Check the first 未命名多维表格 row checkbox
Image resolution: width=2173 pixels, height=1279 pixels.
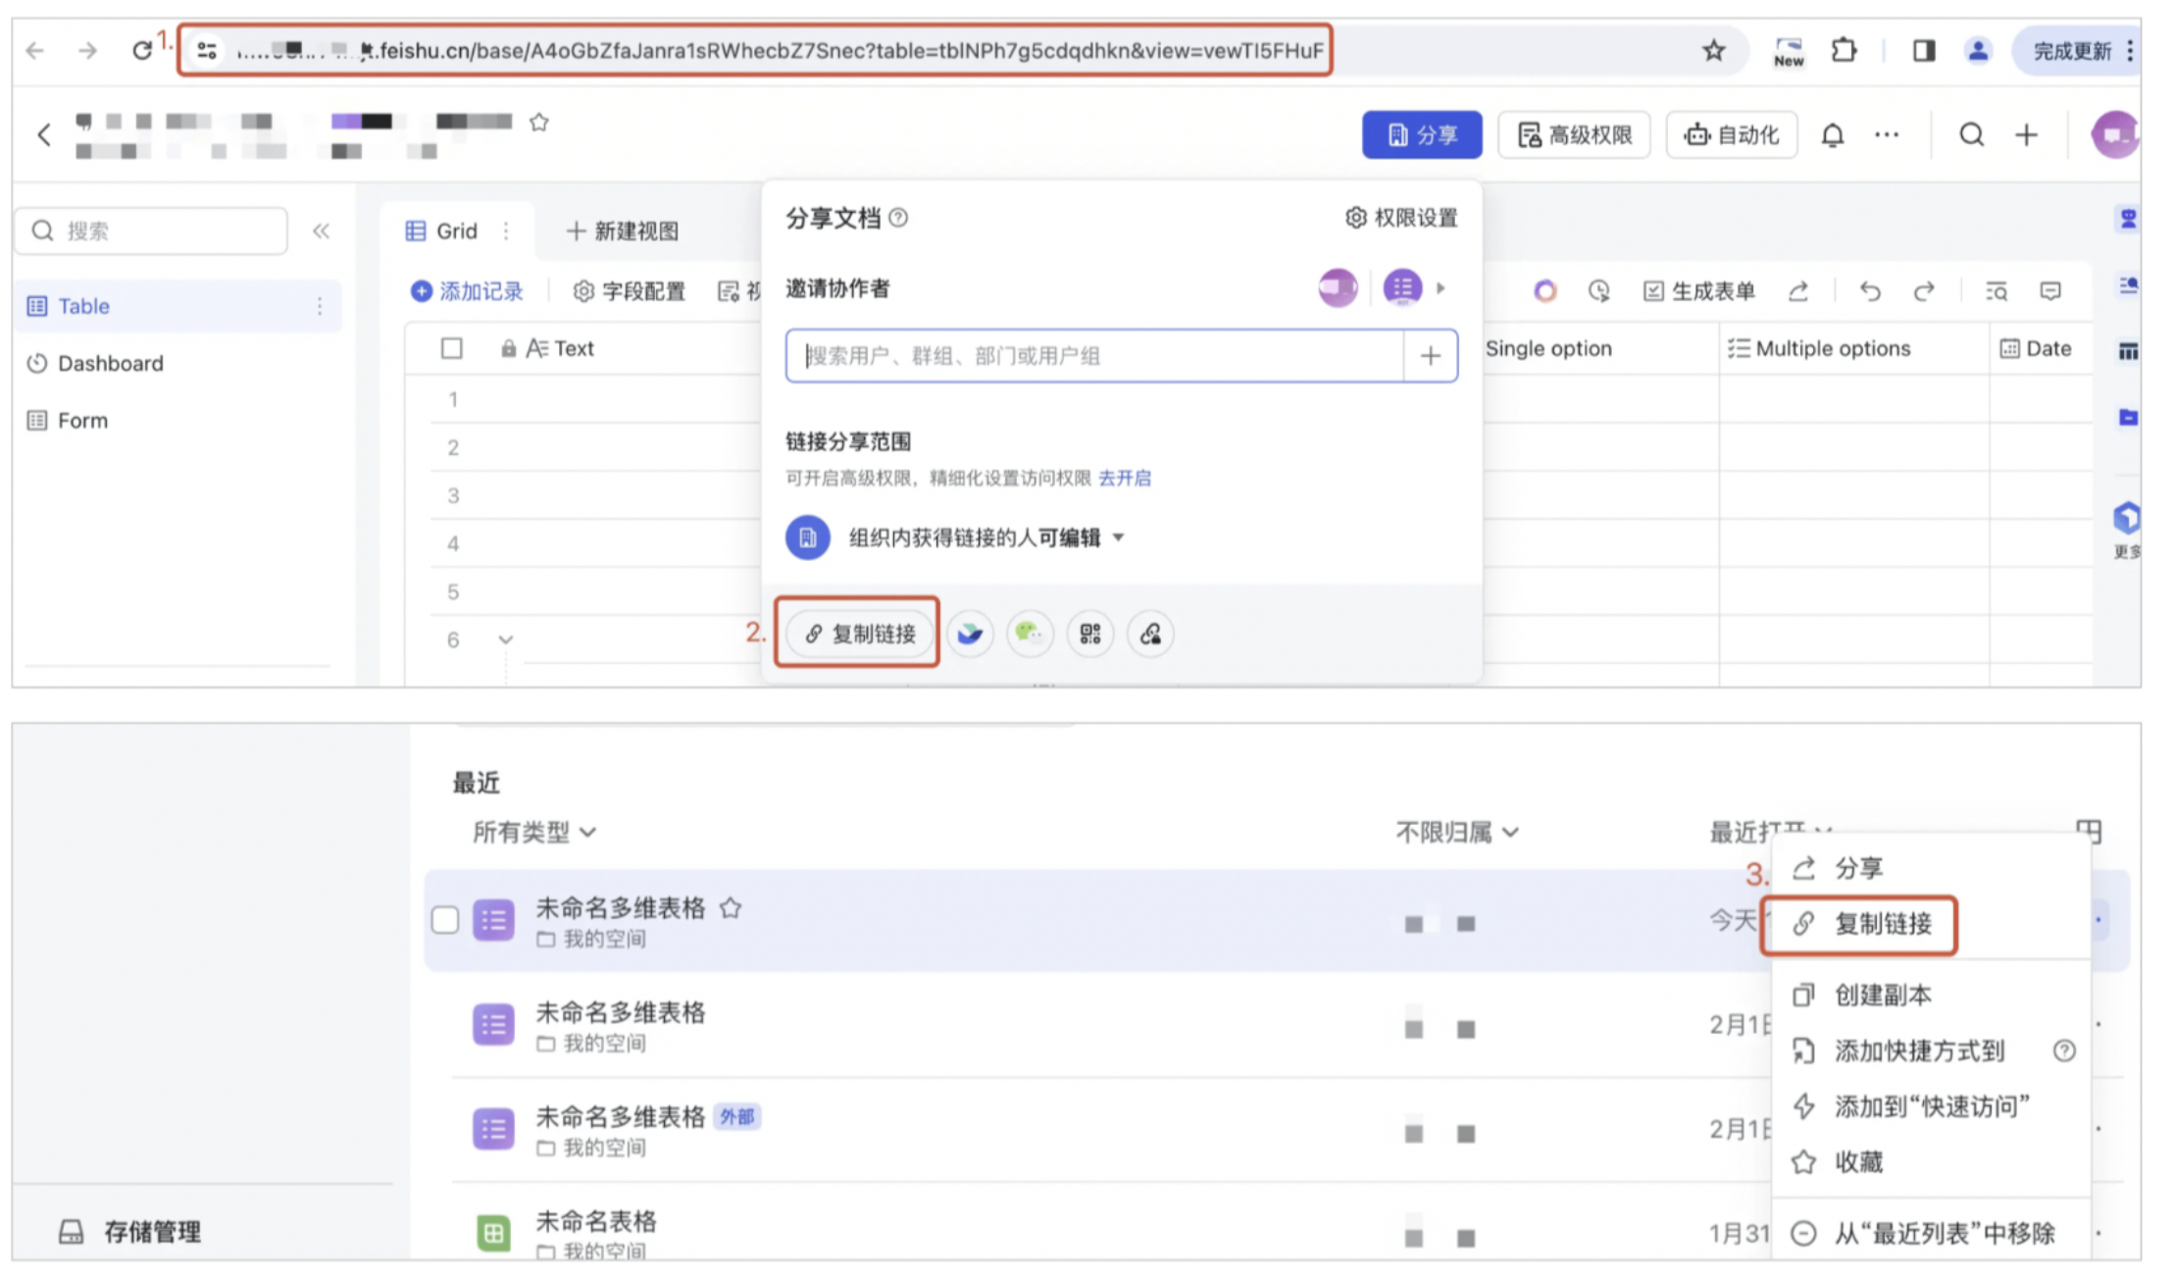pos(445,920)
